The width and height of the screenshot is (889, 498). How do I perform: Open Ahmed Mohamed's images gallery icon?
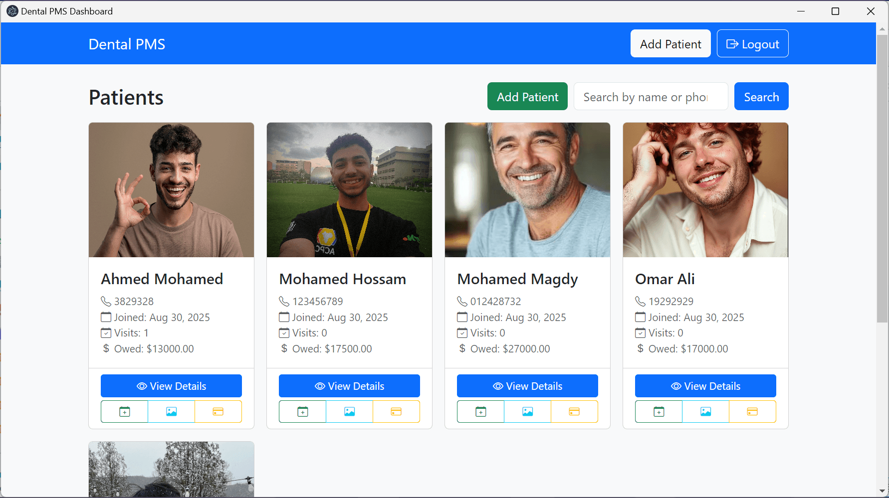[172, 412]
